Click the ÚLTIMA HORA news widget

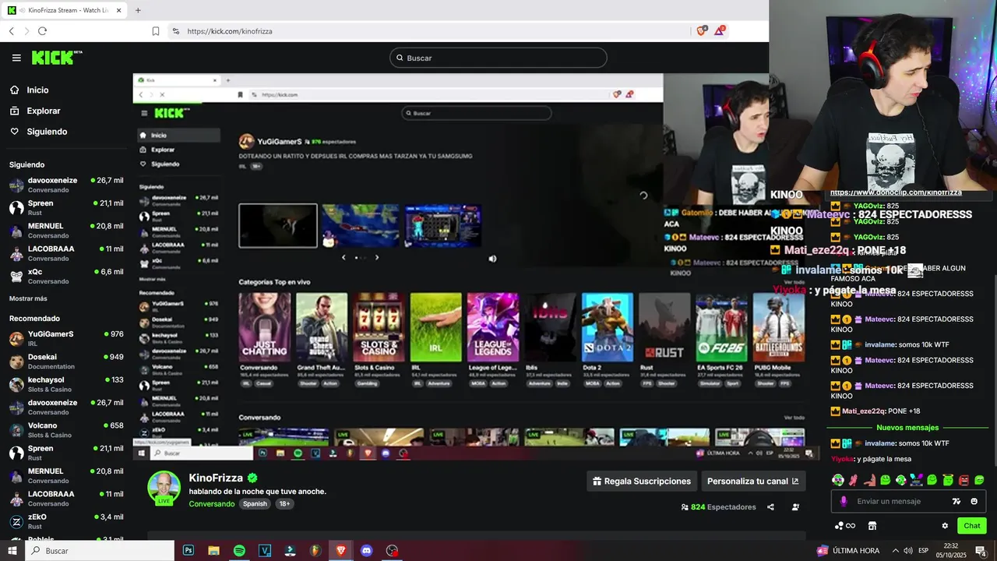pos(848,551)
